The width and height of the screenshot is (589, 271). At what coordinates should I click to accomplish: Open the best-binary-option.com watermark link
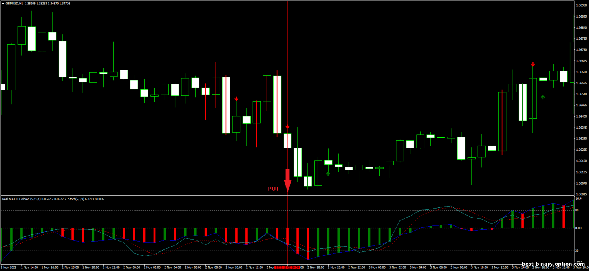pyautogui.click(x=553, y=264)
